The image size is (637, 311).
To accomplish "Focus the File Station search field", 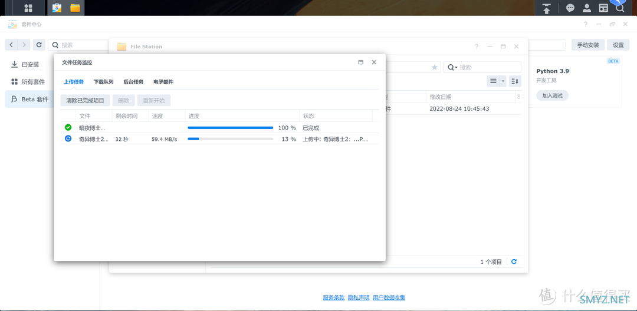I will pos(482,67).
